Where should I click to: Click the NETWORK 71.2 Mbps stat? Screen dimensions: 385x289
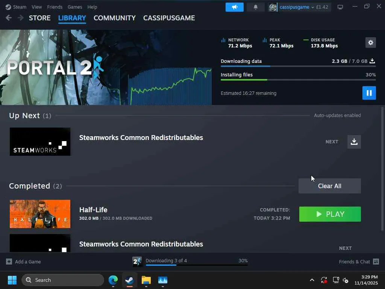237,43
